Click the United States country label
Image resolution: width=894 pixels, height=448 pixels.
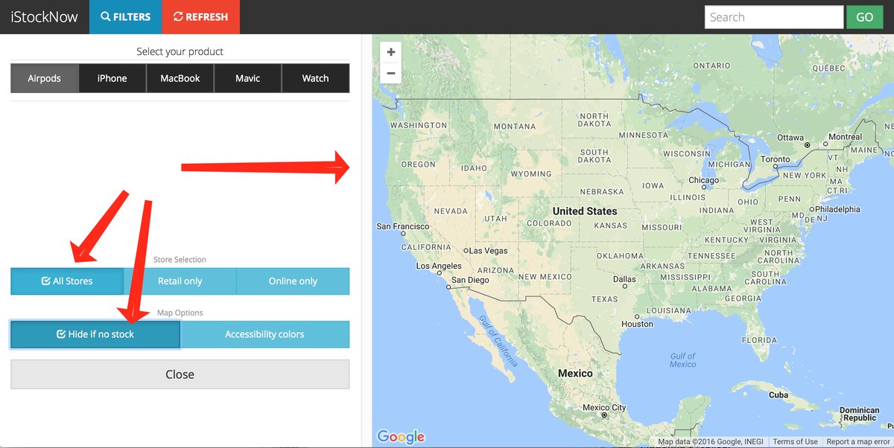tap(585, 211)
